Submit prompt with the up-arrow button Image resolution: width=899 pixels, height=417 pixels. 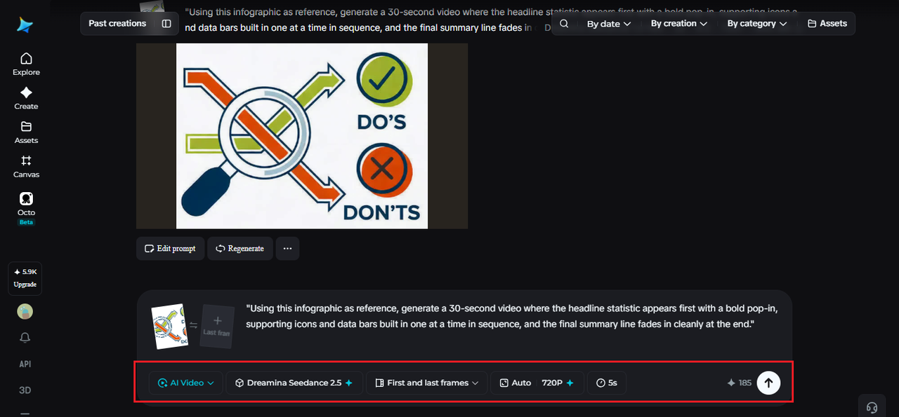[768, 383]
